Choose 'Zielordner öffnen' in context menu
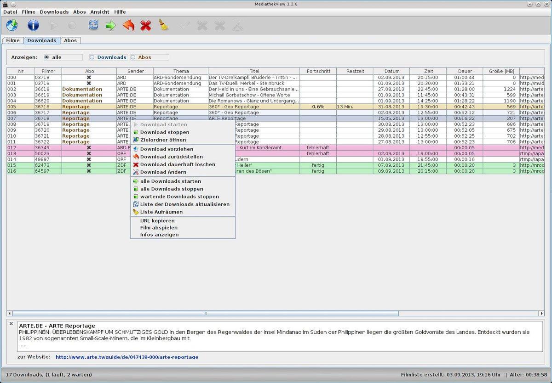 [x=183, y=140]
